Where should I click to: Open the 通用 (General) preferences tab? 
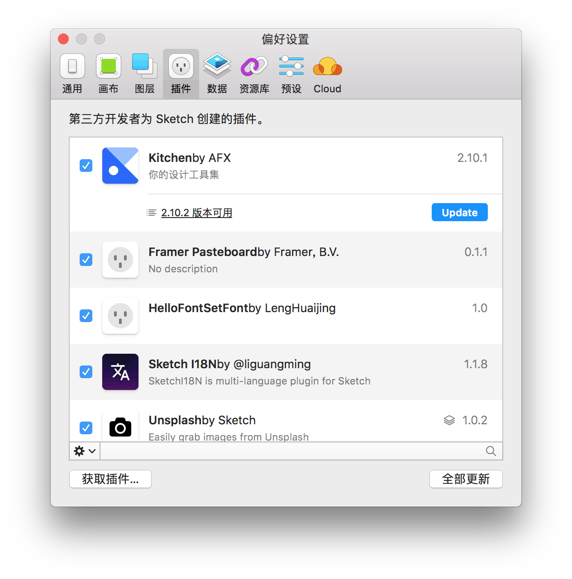pyautogui.click(x=72, y=73)
